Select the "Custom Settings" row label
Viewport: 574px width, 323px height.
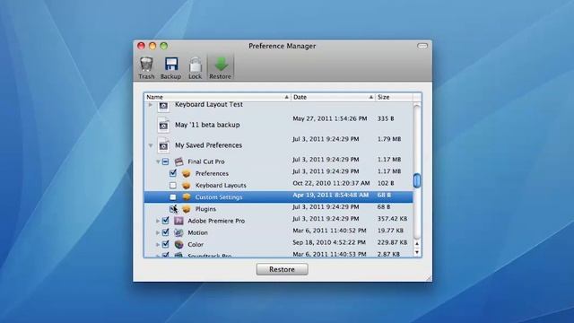[x=219, y=197]
